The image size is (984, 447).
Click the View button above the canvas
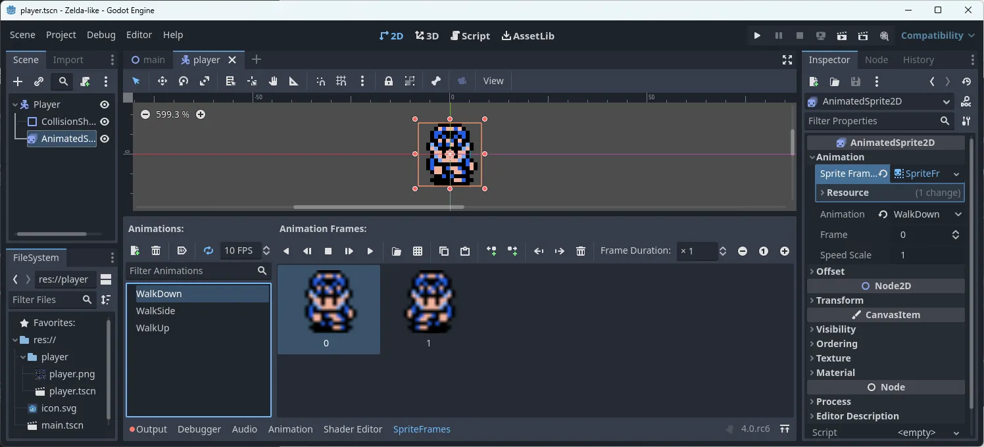click(x=493, y=81)
